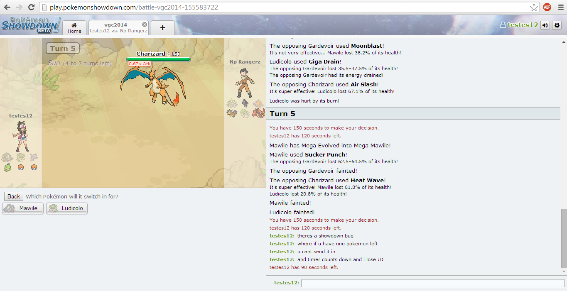
Task: Click the 'Mawile used Sucker Punch!' log line
Action: [308, 155]
